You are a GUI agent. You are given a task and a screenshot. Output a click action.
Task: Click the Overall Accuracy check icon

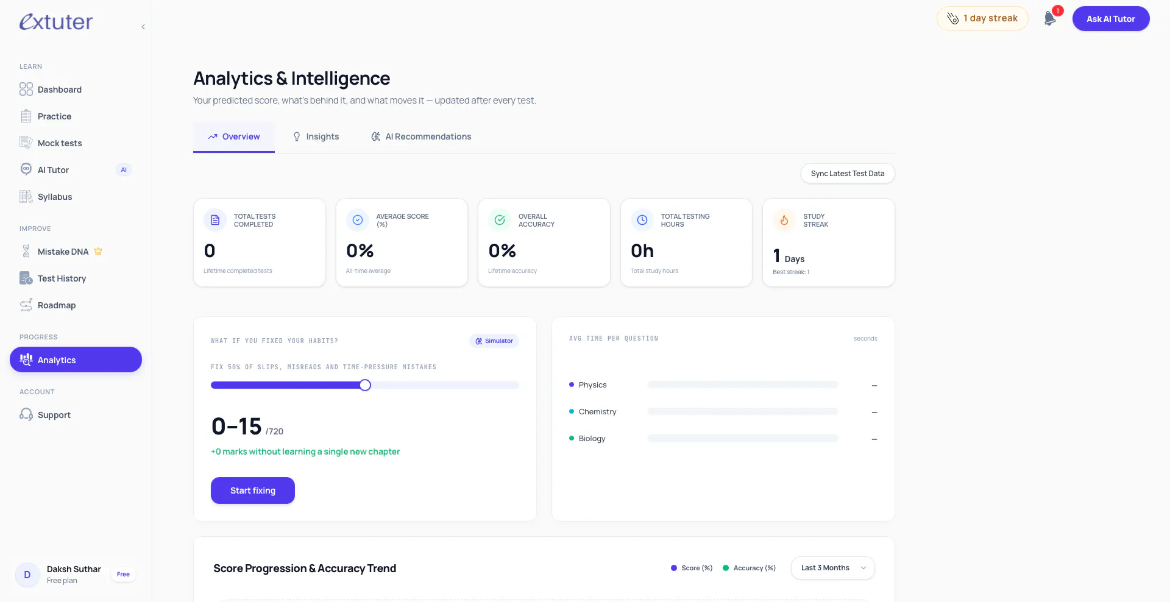pos(500,220)
